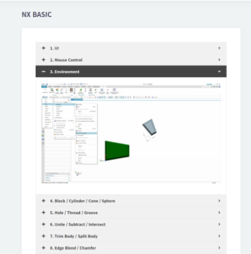Expand Trim Body / Split Body chevron

(219, 236)
